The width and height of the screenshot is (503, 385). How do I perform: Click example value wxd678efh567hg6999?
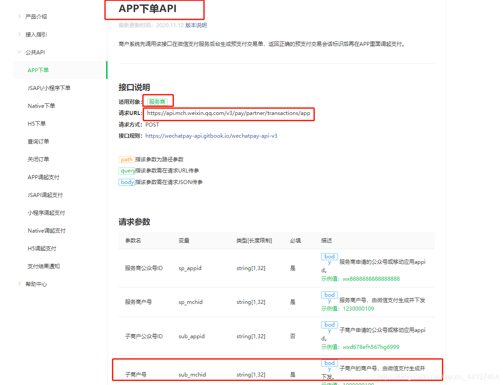click(x=371, y=347)
